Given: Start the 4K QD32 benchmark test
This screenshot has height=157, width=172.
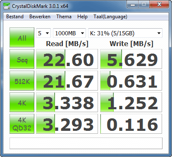Looking at the screenshot, I should coord(22,124).
